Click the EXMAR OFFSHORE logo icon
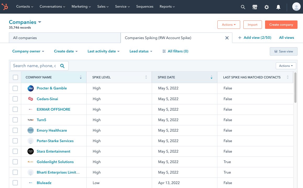 31,109
